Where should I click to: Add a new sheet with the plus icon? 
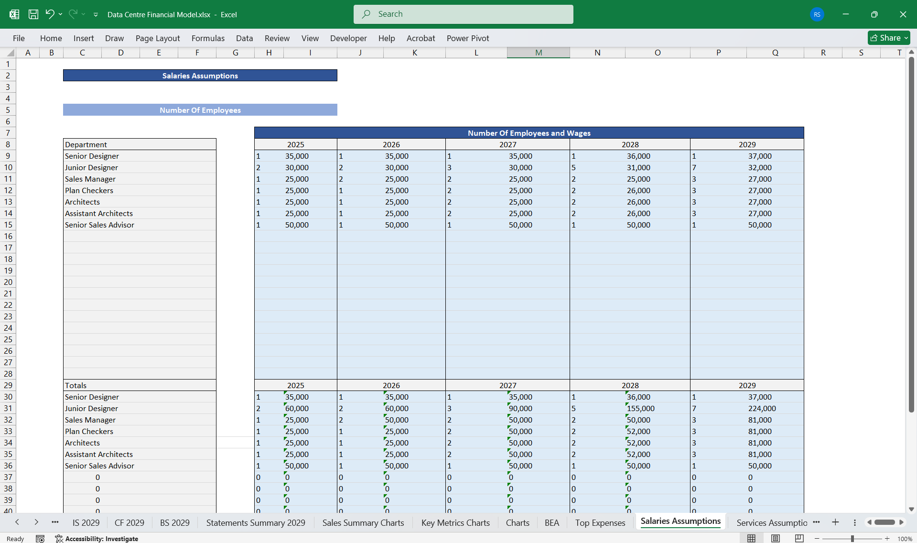tap(835, 522)
